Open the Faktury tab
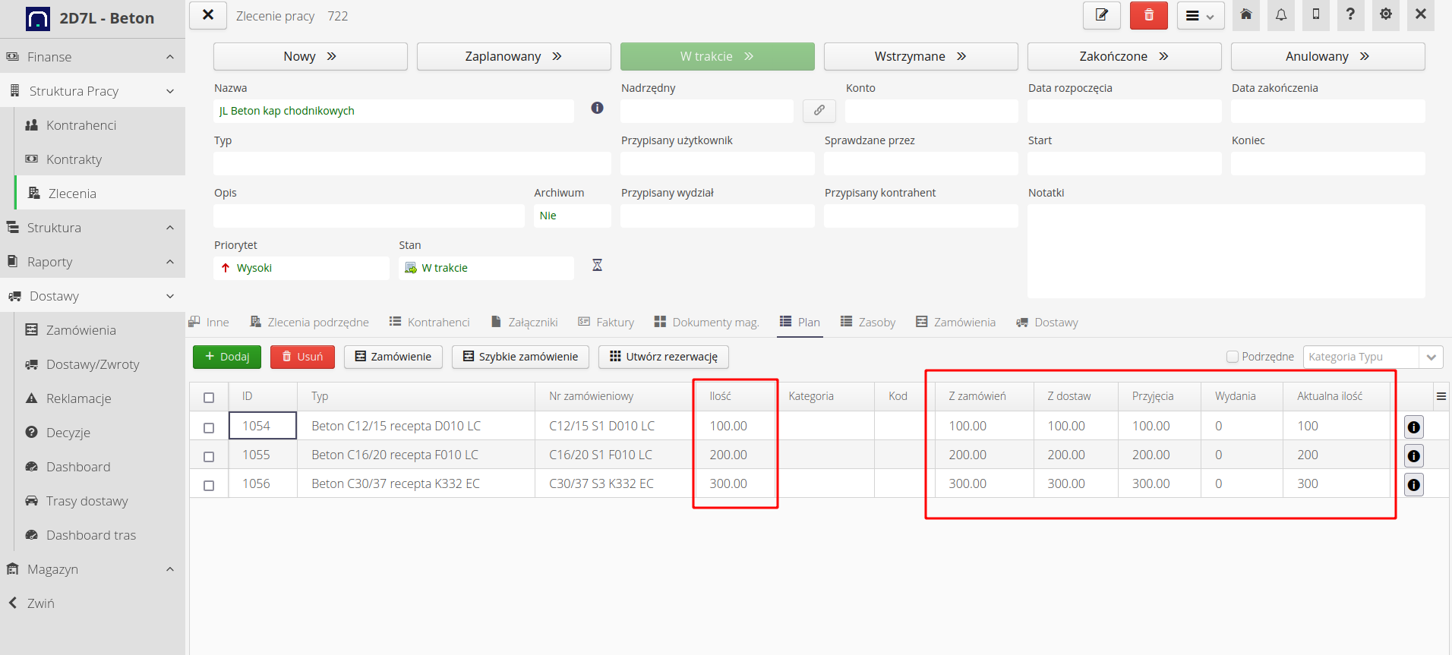Screen dimensions: 1452x655 click(x=606, y=323)
